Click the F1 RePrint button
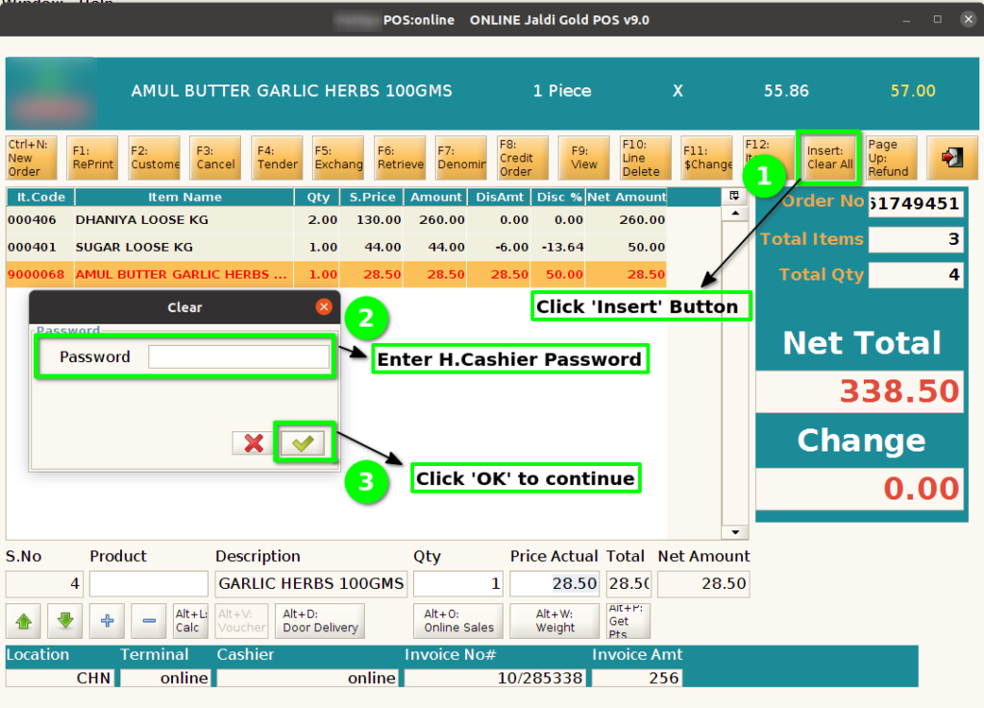 click(x=92, y=159)
